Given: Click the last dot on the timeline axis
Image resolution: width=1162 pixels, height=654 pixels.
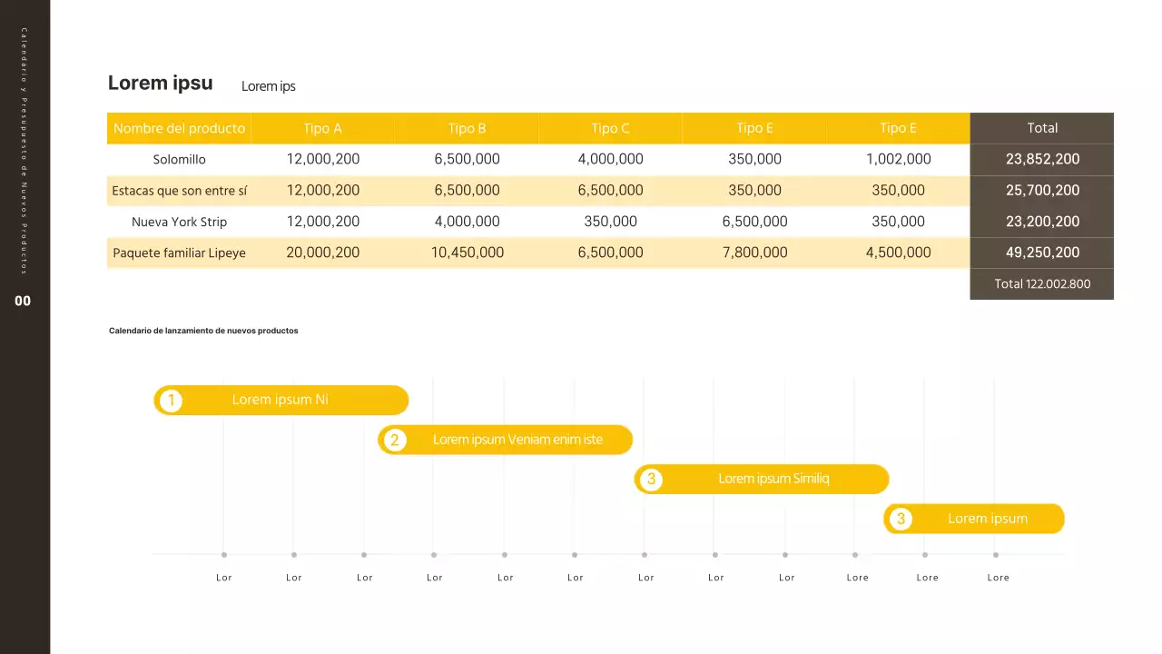Looking at the screenshot, I should [996, 555].
